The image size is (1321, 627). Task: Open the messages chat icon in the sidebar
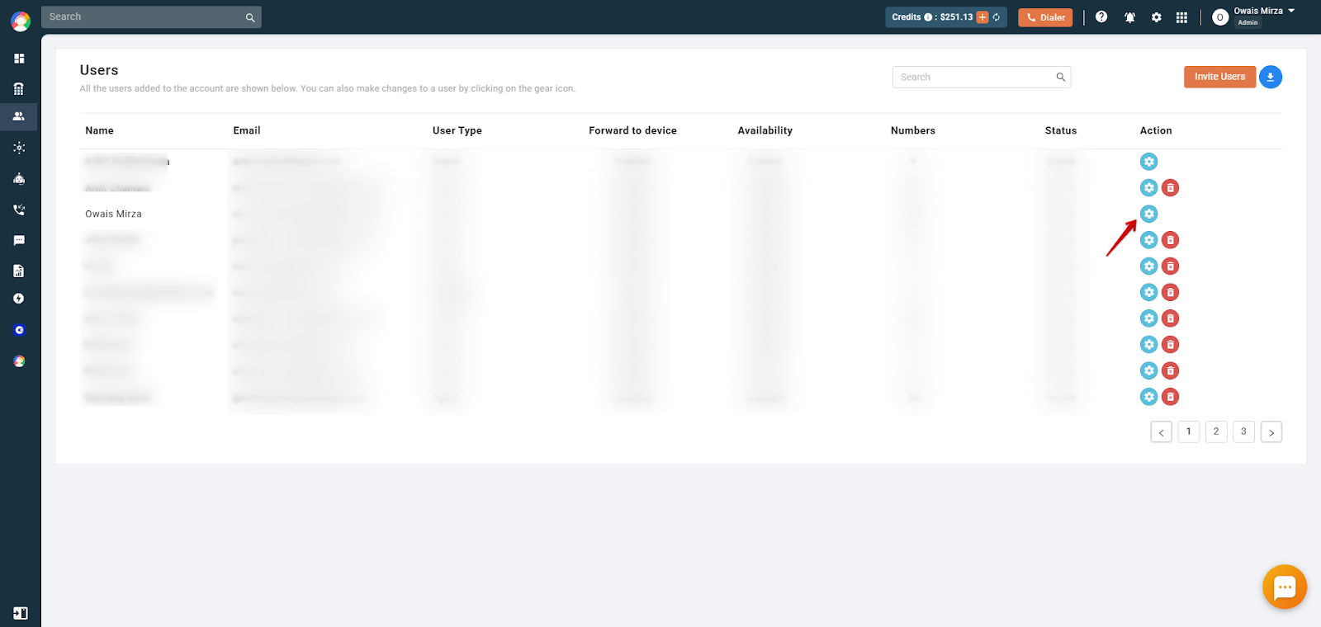(x=19, y=240)
